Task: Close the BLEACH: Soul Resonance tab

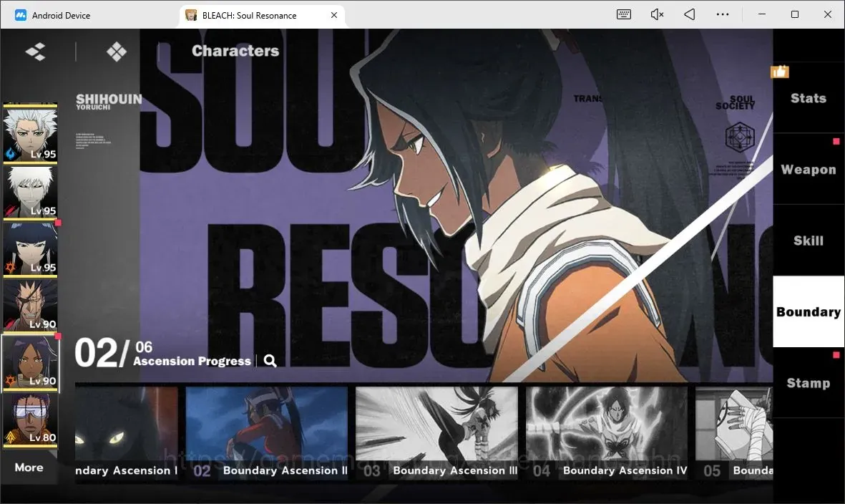Action: pyautogui.click(x=334, y=15)
